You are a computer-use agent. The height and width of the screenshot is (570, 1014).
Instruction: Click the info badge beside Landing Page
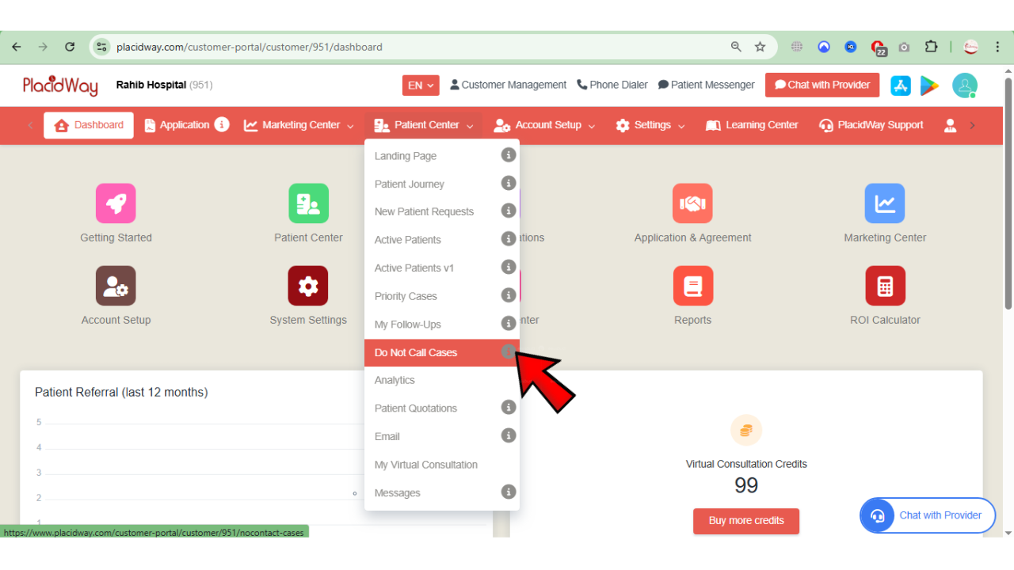[x=508, y=155]
